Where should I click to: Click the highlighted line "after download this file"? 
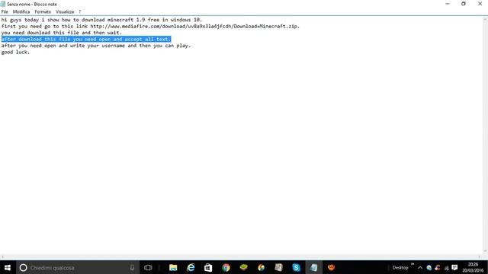coord(86,39)
